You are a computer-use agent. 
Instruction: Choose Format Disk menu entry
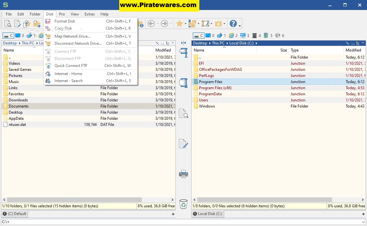(91, 21)
